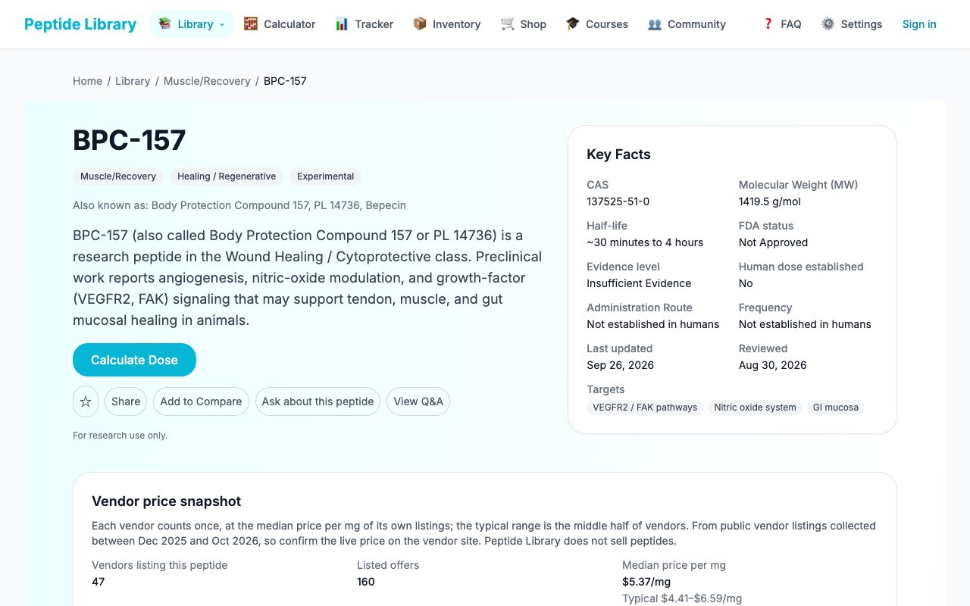
Task: Select the Muscle/Recovery tag chip
Action: point(118,176)
